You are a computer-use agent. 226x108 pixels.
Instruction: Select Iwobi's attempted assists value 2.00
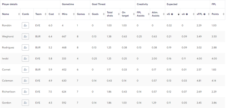[154, 59]
